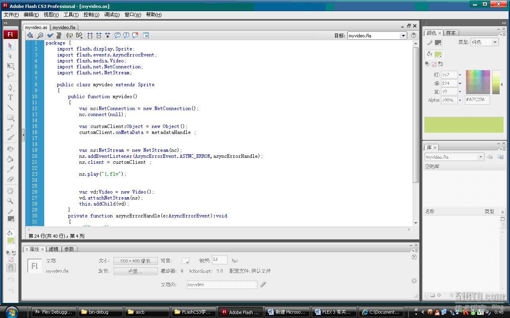Open the 控制(O) menu
The height and width of the screenshot is (318, 510).
(91, 15)
